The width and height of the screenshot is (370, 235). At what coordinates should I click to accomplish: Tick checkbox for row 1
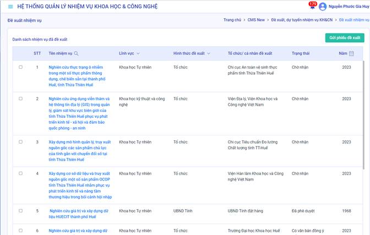point(20,67)
